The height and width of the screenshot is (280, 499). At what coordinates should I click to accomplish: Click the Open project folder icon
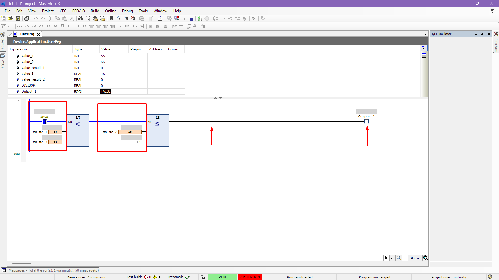point(11,19)
